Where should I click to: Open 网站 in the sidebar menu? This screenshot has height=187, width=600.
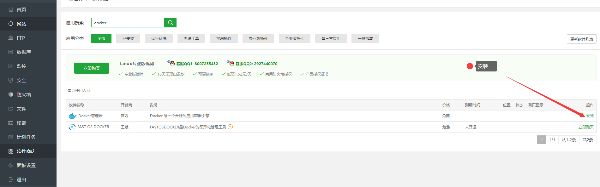[21, 24]
